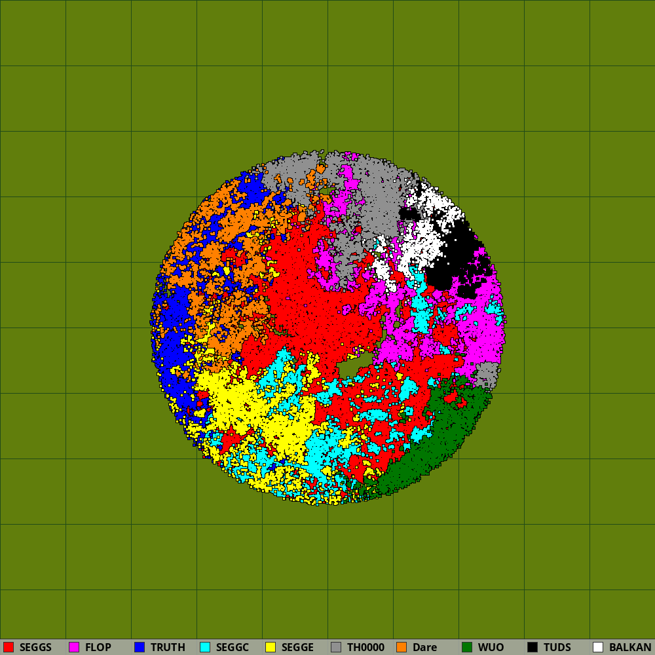Select the TH0000 legend label
This screenshot has width=655, height=655.
(365, 647)
